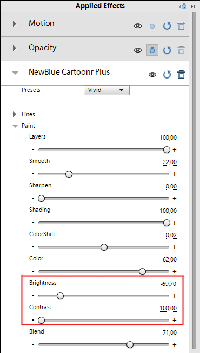The image size is (200, 353).
Task: Click the Color slider handle
Action: (142, 271)
